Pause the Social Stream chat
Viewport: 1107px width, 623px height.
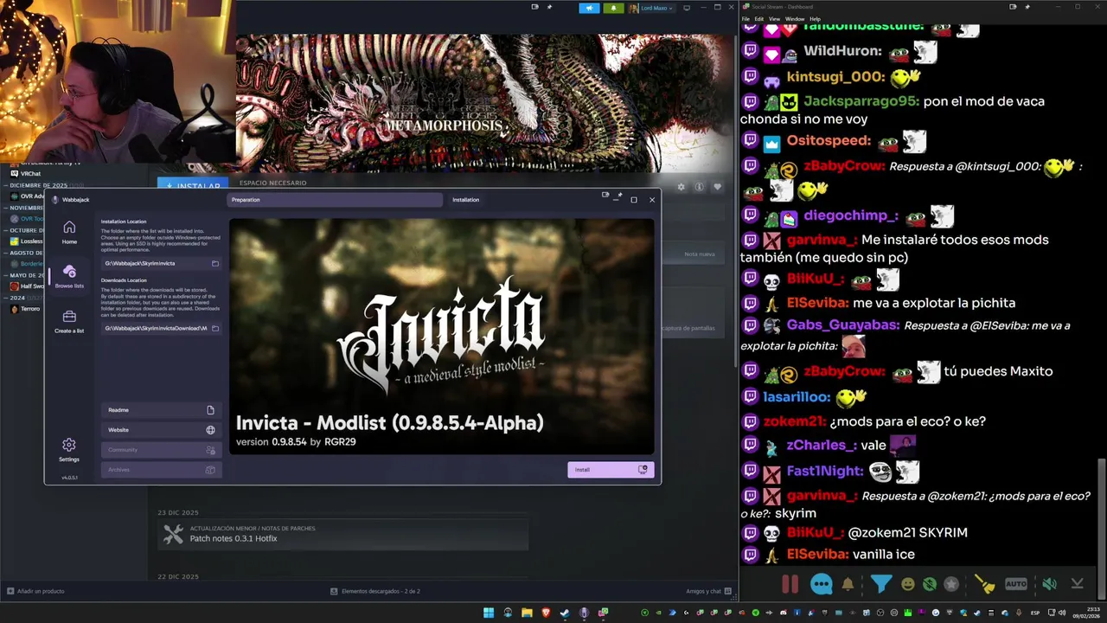(x=790, y=584)
